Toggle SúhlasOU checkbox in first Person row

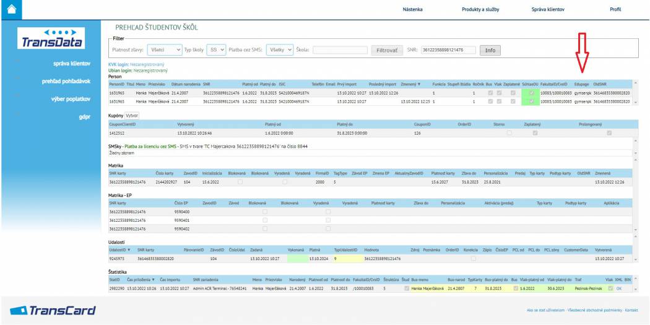click(531, 93)
